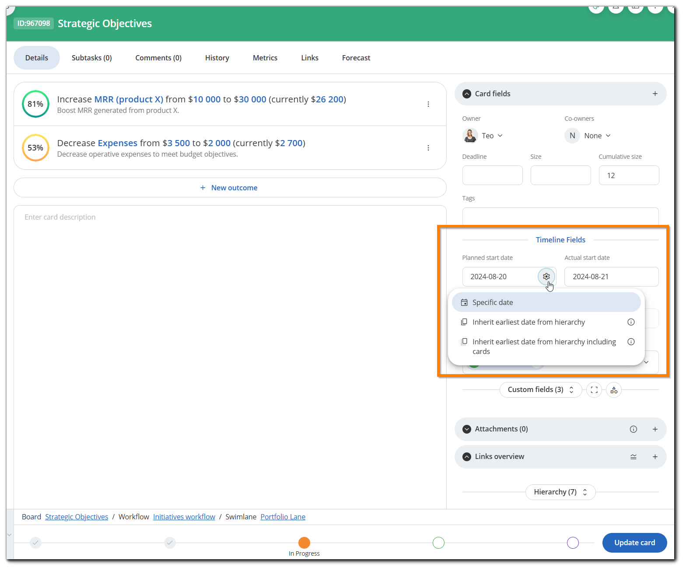The image size is (686, 571).
Task: Open the Strategic Objectives board link
Action: 77,517
